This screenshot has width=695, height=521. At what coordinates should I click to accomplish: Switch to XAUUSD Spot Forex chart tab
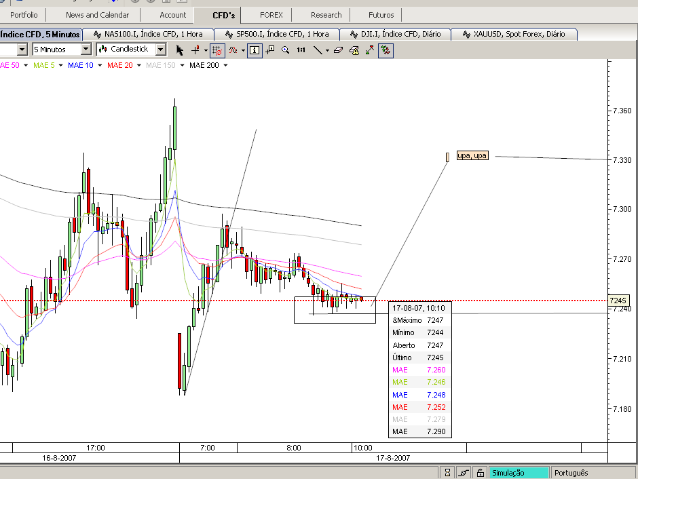coord(514,34)
